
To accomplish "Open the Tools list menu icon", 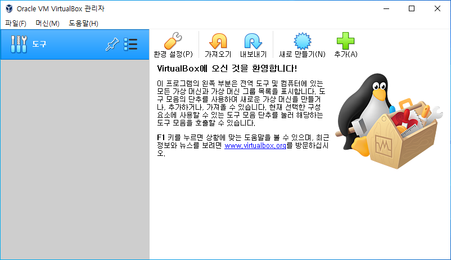I will 130,44.
